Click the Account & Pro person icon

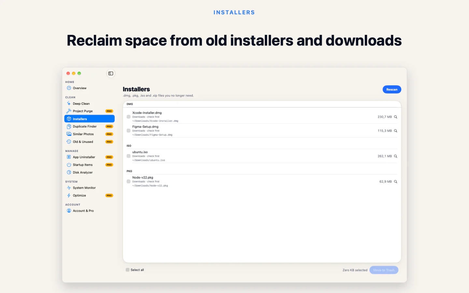(x=69, y=211)
